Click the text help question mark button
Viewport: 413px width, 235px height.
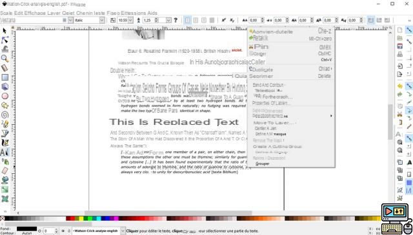click(x=176, y=20)
